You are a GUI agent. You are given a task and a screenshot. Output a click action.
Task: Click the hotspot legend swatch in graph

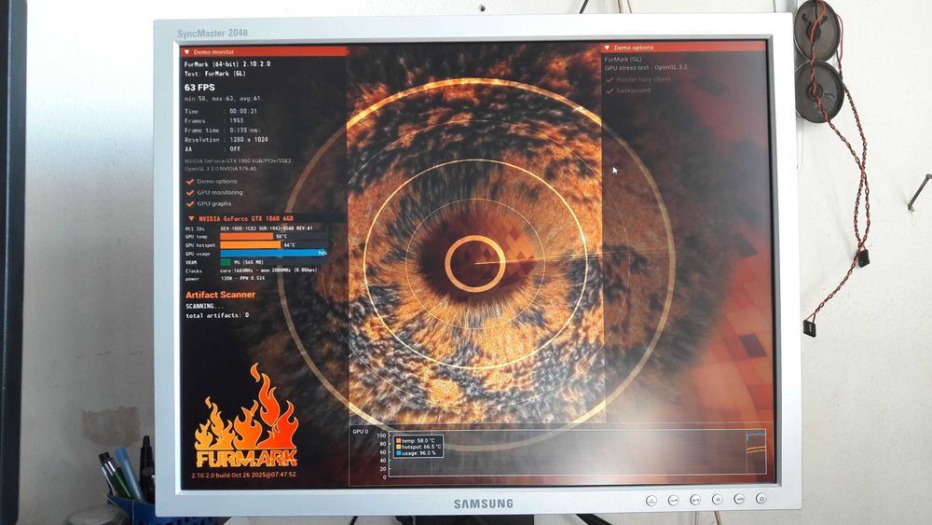(x=398, y=447)
